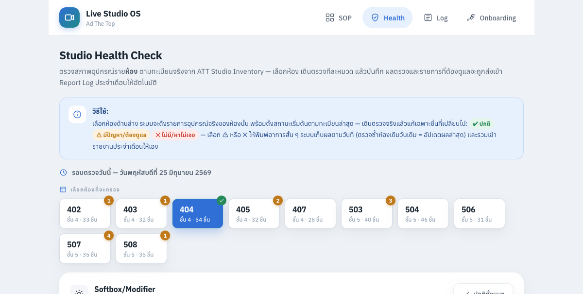Pick room 507 with four issues

click(85, 248)
